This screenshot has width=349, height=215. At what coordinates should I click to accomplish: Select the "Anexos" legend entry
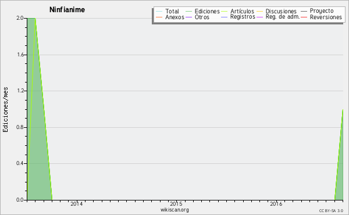tap(174, 17)
